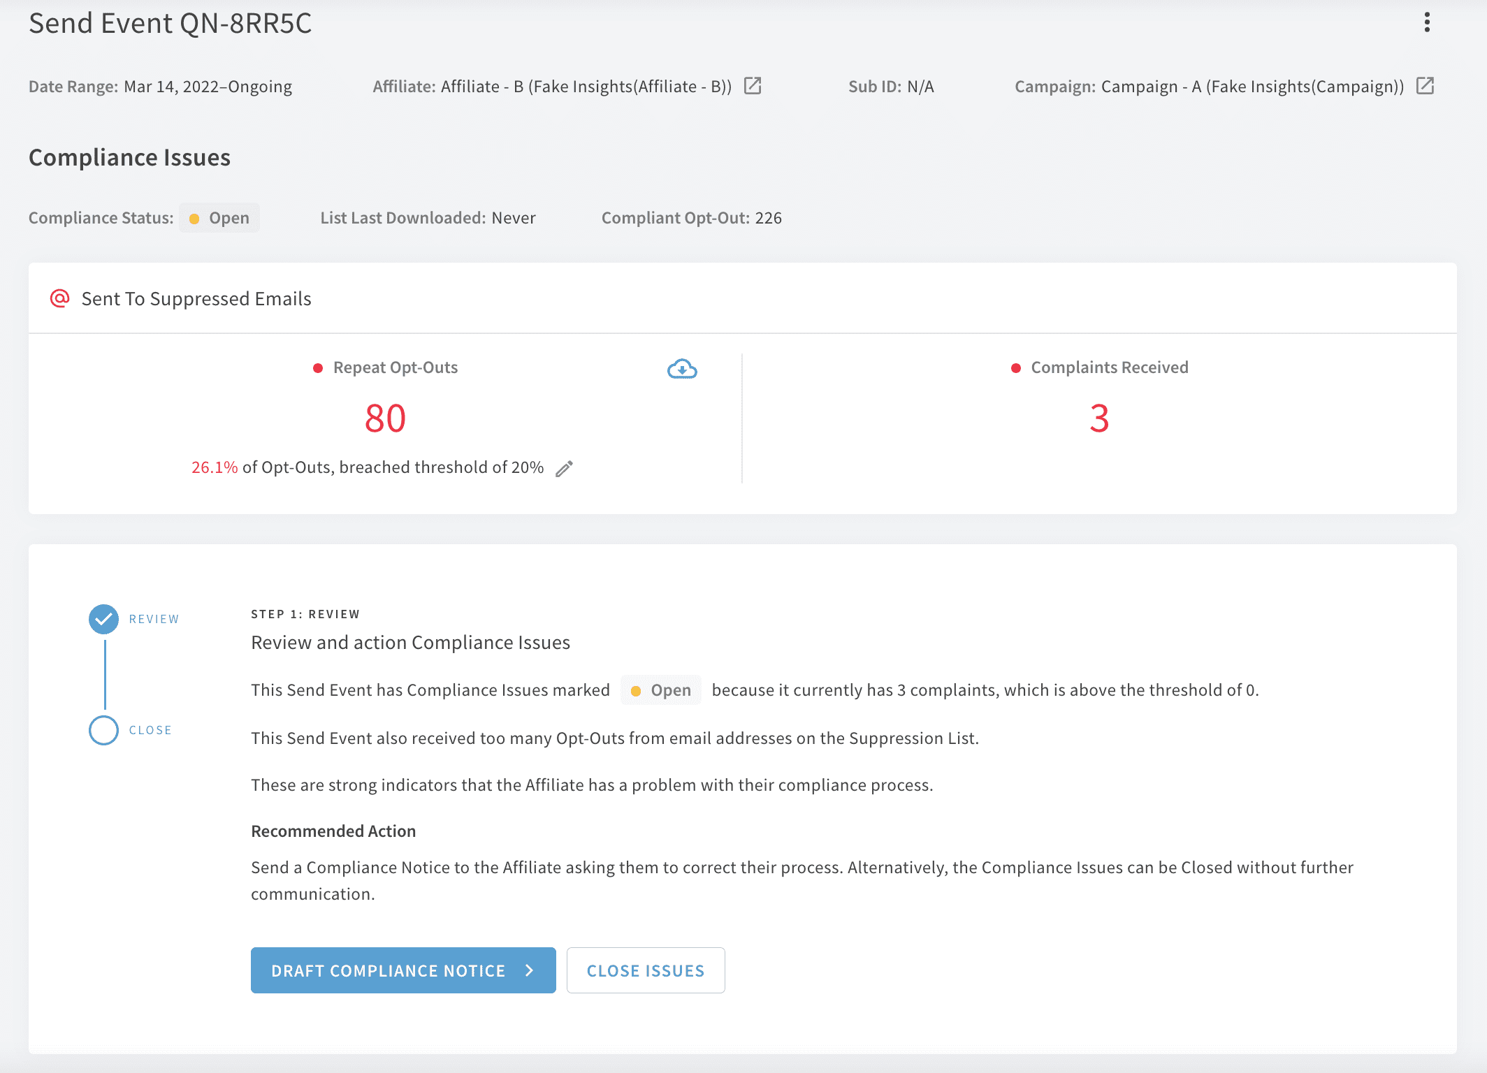Viewport: 1487px width, 1073px height.
Task: Click the red @ suppressed emails icon
Action: 60,298
